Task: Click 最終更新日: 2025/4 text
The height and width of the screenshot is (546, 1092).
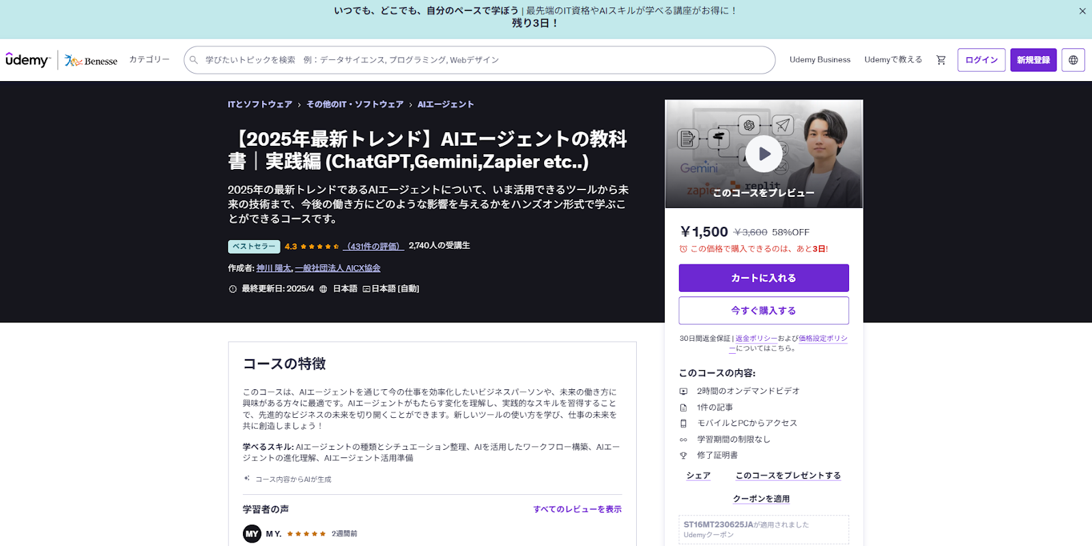Action: tap(278, 289)
